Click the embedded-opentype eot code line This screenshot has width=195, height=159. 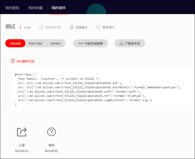click(99, 87)
